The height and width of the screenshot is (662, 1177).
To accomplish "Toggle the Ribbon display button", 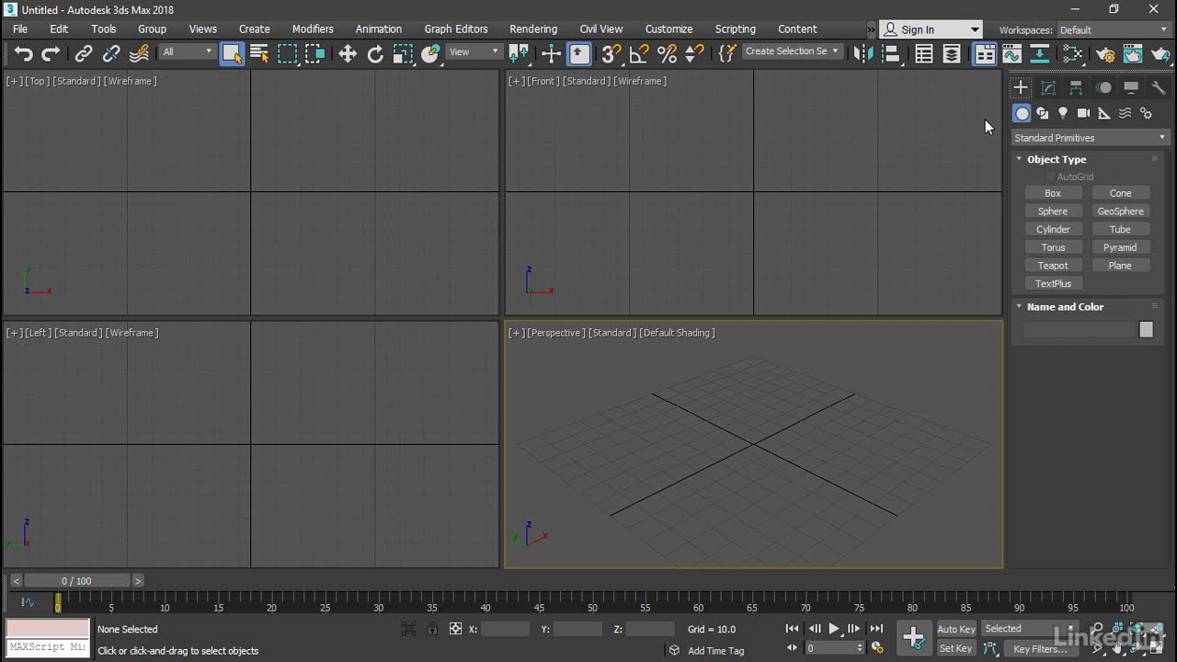I will tap(985, 54).
